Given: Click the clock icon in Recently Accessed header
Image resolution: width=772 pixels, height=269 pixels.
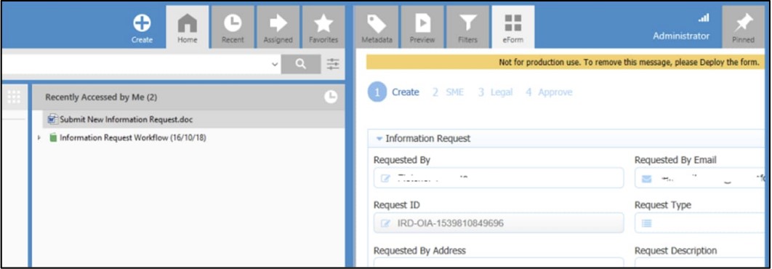Looking at the screenshot, I should coord(331,97).
